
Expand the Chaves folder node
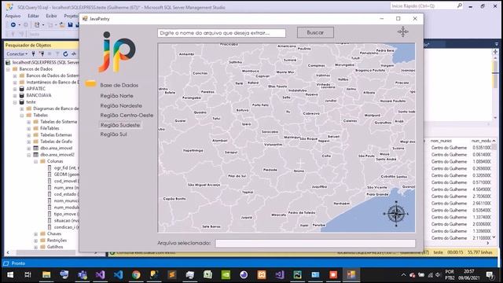pyautogui.click(x=36, y=234)
